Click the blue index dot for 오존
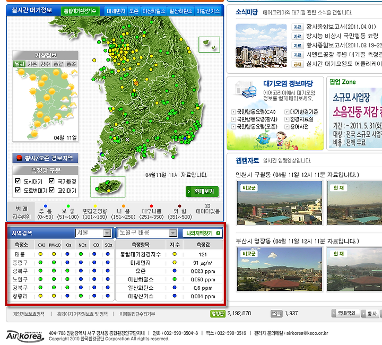 tap(175, 271)
